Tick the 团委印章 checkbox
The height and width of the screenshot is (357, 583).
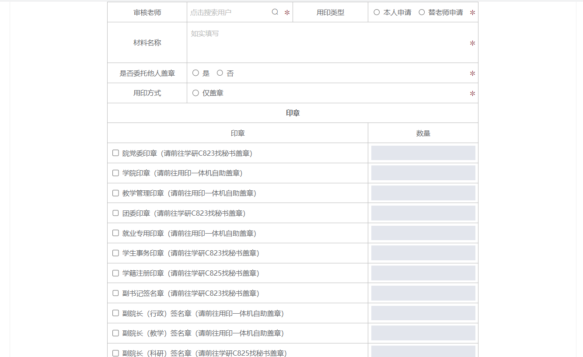(x=115, y=213)
